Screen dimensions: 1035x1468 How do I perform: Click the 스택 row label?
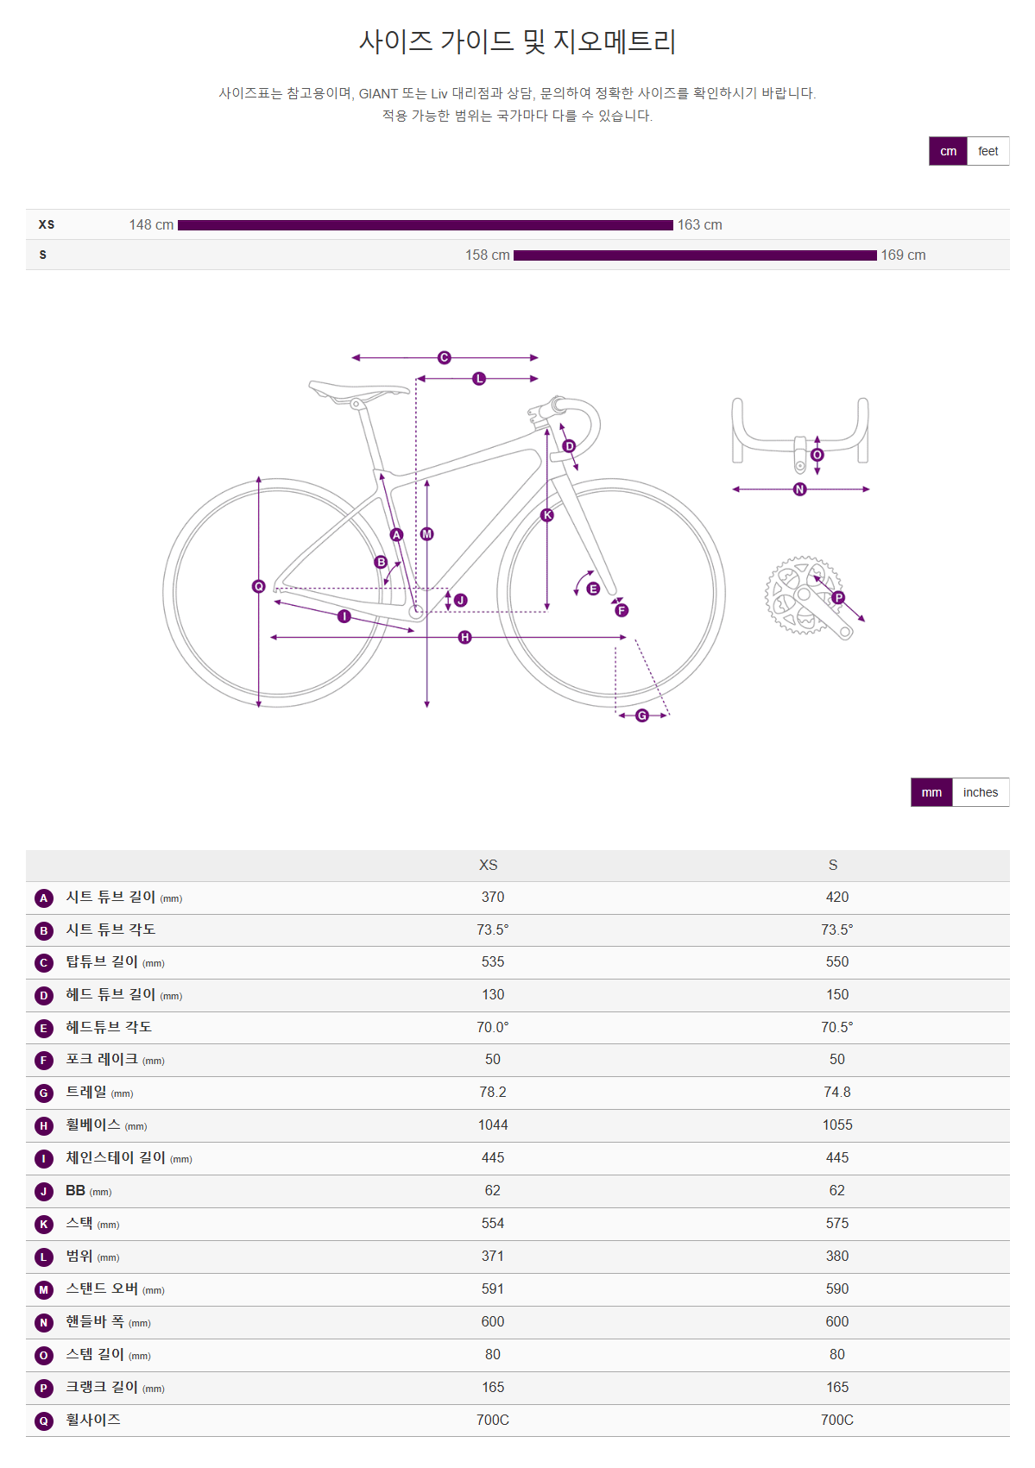click(79, 1223)
